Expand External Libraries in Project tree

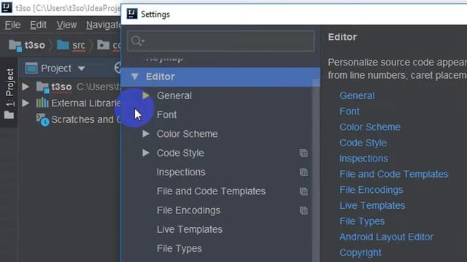coord(26,103)
